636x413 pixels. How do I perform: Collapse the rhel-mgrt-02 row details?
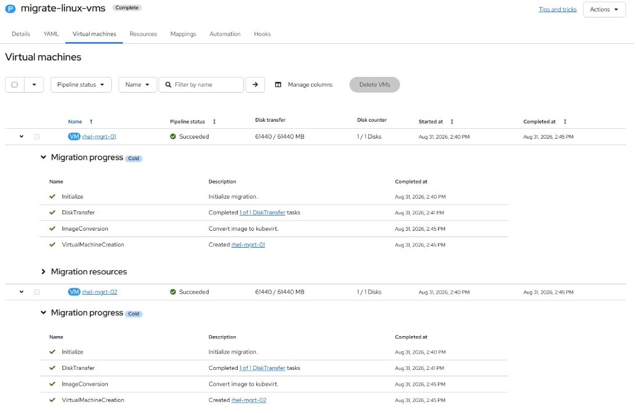[x=22, y=292]
